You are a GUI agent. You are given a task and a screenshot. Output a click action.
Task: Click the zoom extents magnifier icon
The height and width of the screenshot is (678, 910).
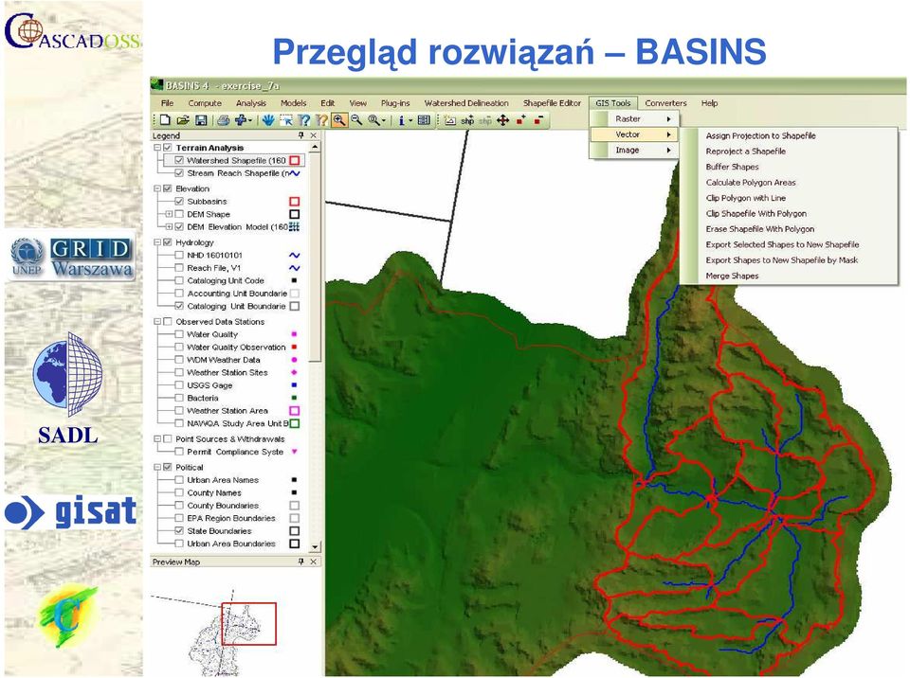point(374,120)
